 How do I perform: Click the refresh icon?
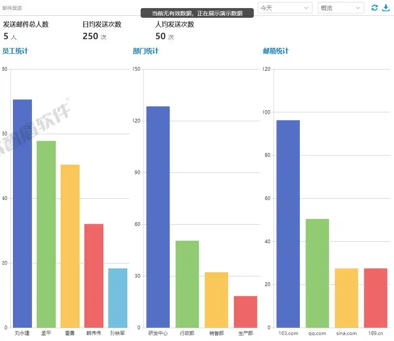pyautogui.click(x=374, y=8)
